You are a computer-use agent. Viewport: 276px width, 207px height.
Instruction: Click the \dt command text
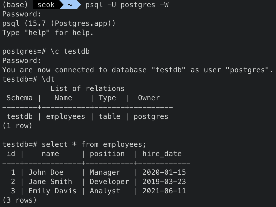(49, 79)
